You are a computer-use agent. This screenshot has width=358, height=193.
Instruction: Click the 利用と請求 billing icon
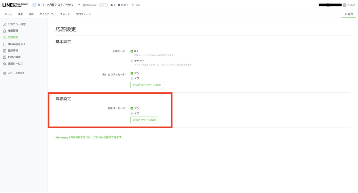[x=5, y=57]
